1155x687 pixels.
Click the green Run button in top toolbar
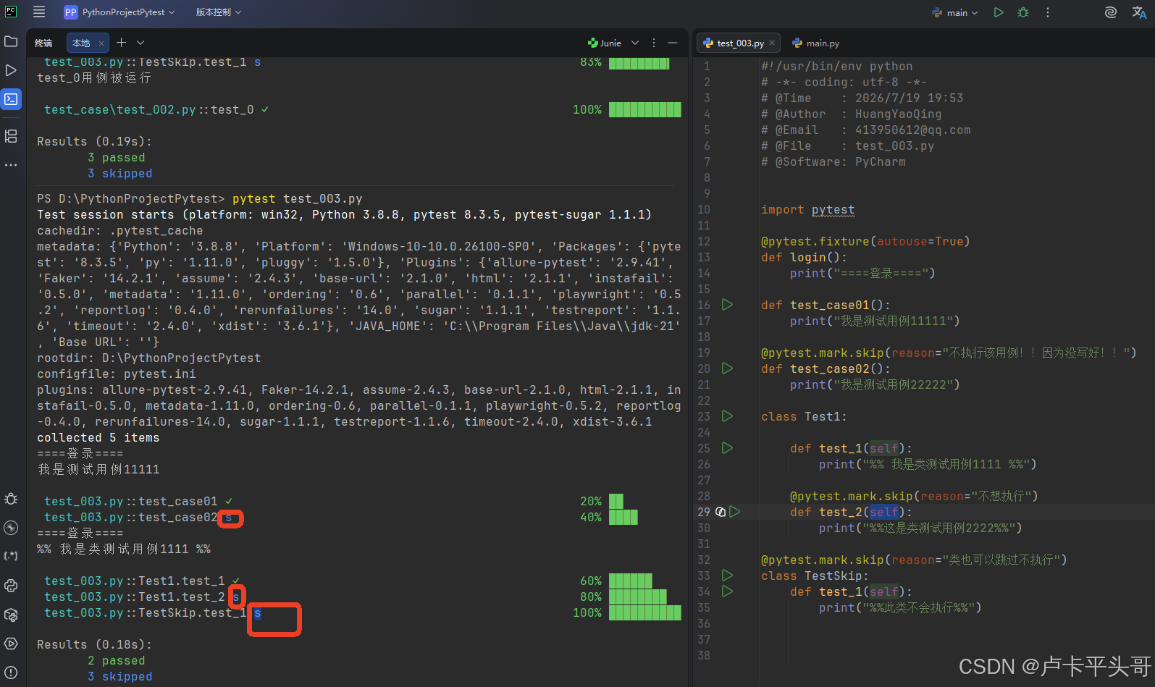(999, 12)
